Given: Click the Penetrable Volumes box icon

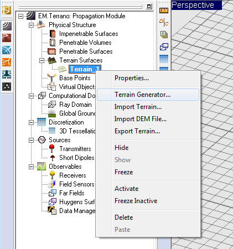Looking at the screenshot, I should tap(53, 43).
